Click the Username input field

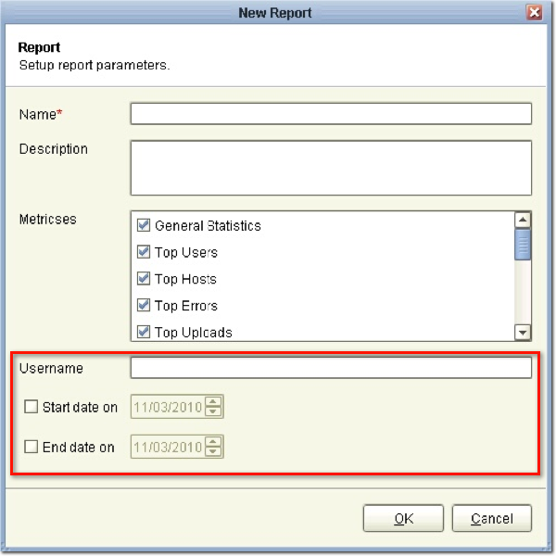tap(331, 368)
